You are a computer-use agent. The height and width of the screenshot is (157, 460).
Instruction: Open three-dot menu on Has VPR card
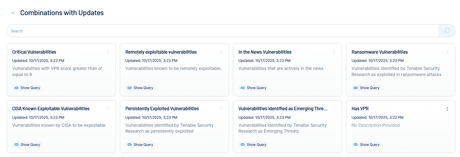point(447,109)
